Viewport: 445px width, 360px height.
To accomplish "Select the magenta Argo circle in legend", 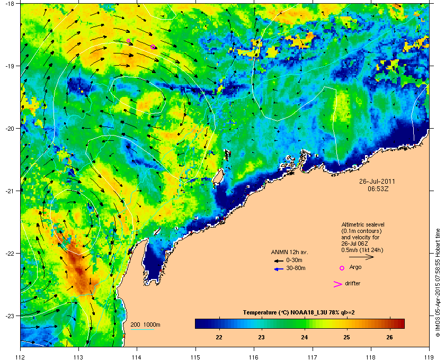I will (x=342, y=268).
